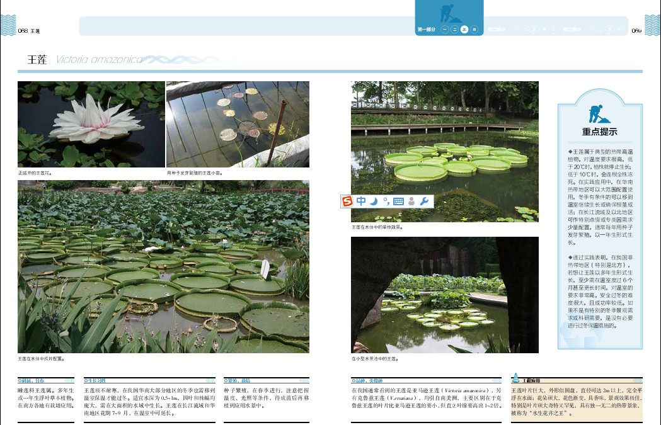The width and height of the screenshot is (661, 425).
Task: Select the faded 第二部分 tab label
Action: pyautogui.click(x=498, y=30)
